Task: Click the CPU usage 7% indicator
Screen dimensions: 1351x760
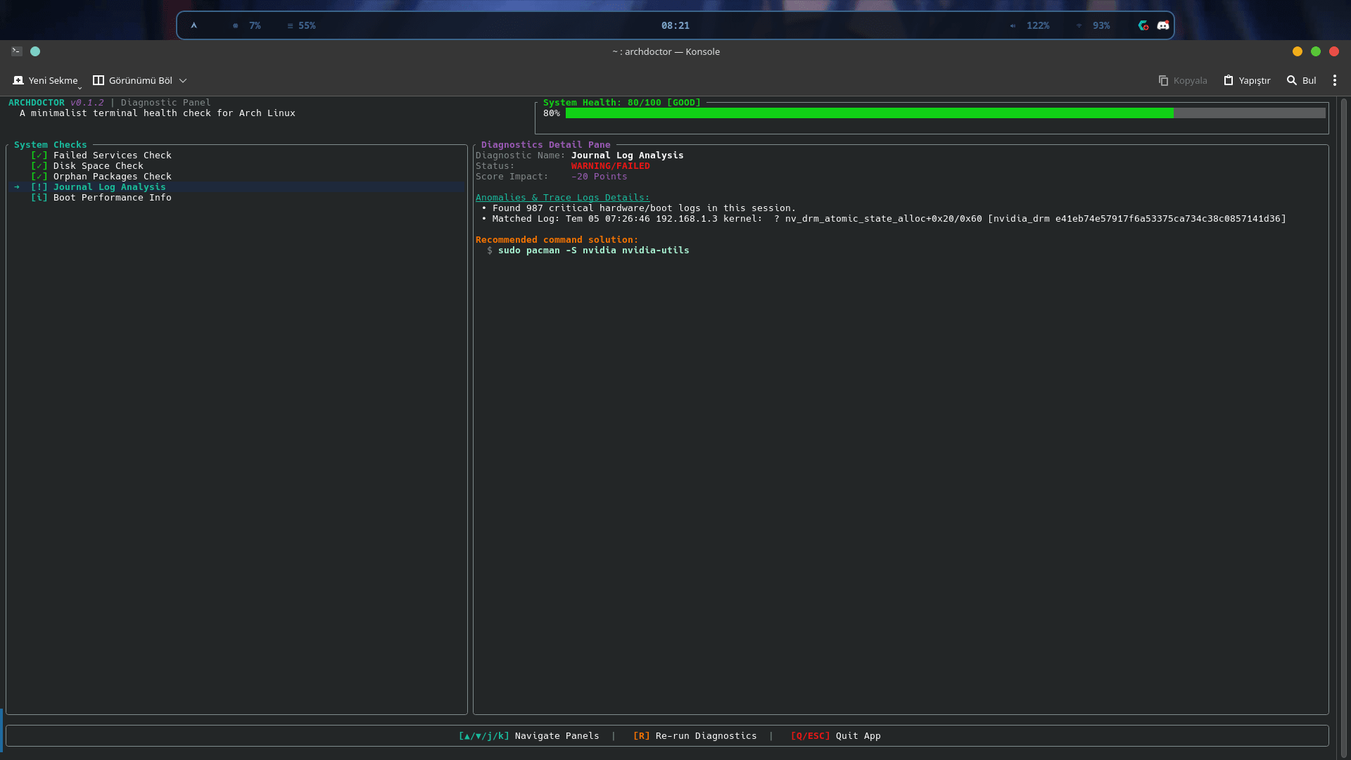Action: 247,25
